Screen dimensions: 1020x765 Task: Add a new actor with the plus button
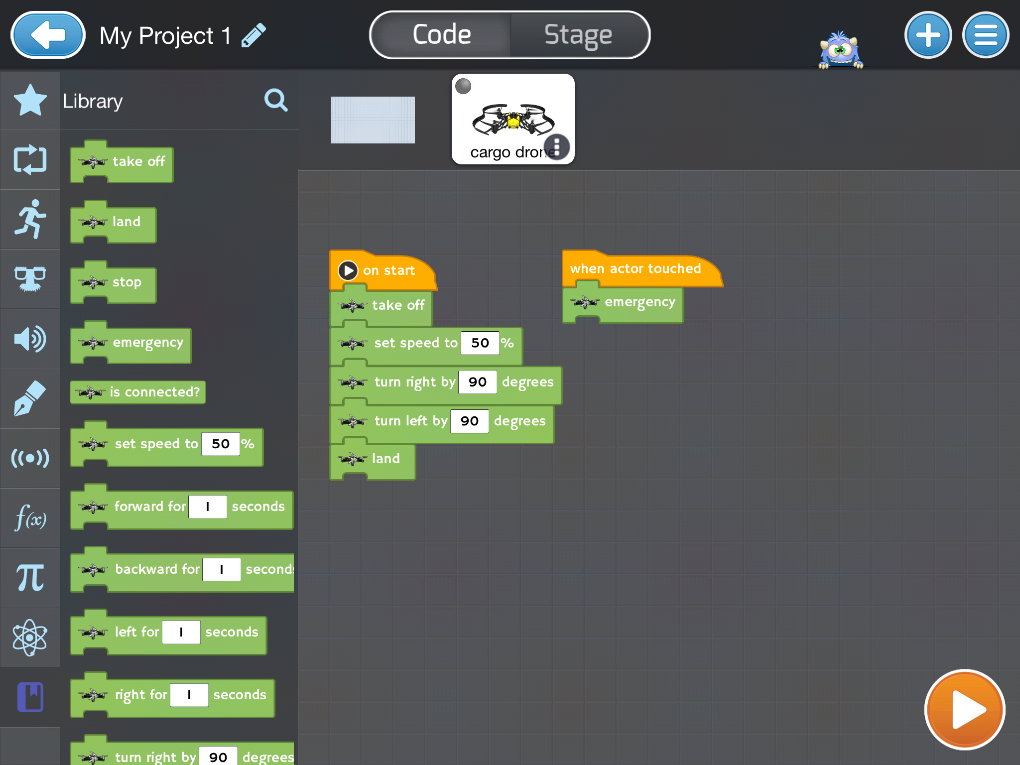(x=928, y=35)
